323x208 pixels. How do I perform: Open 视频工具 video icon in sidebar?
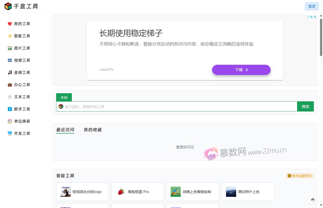coord(10,60)
